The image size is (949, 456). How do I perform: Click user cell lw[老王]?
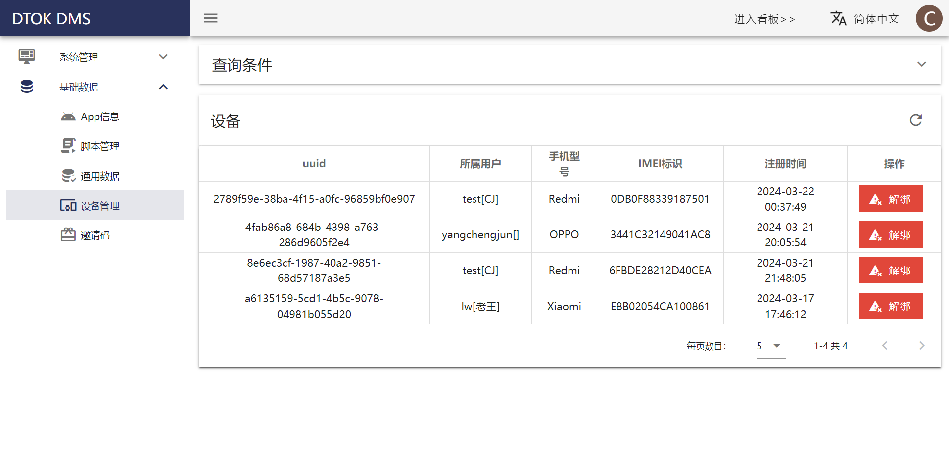tap(480, 306)
